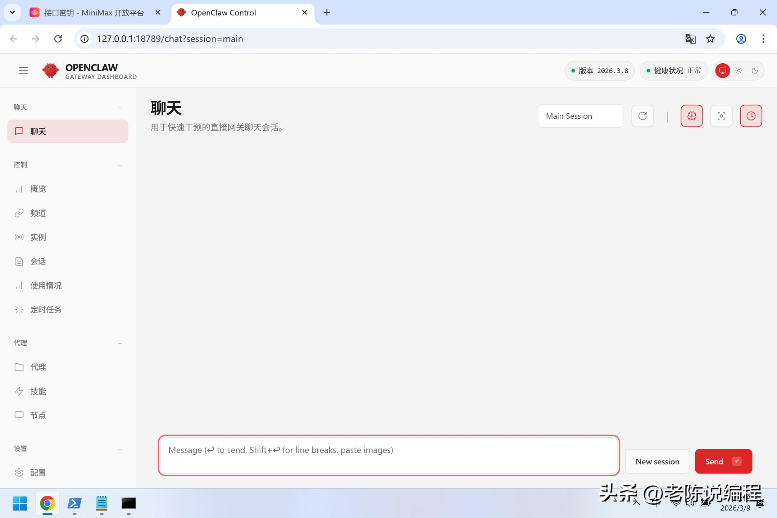
Task: Open the 频道 link item
Action: 38,213
